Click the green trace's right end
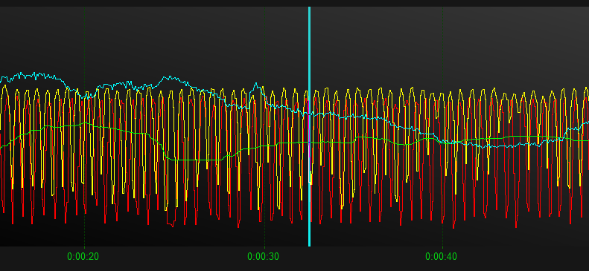 [x=585, y=141]
